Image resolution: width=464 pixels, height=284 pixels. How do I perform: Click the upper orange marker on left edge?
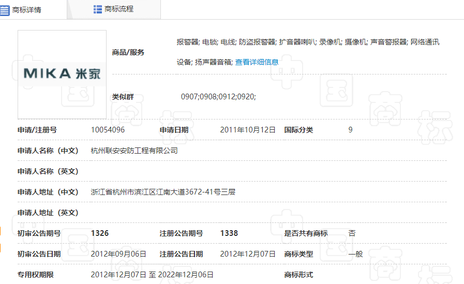(x=1, y=231)
